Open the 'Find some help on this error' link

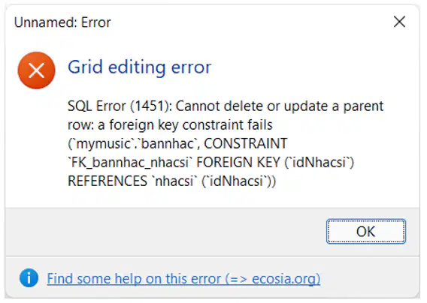click(x=183, y=278)
